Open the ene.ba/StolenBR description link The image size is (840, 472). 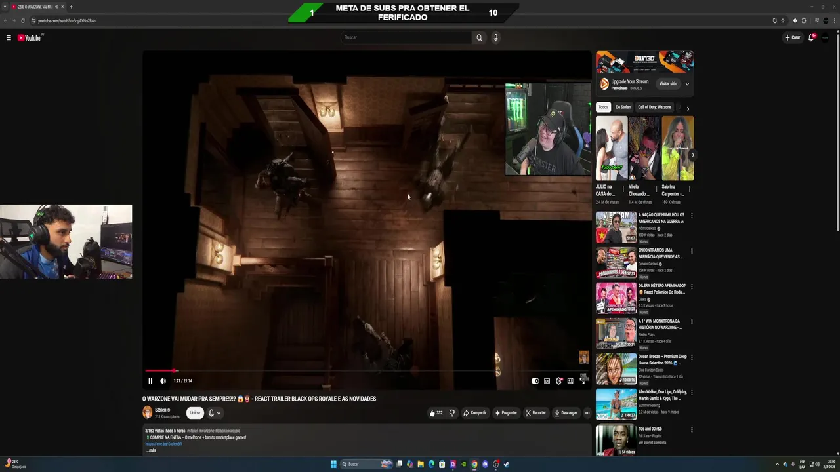coord(163,444)
